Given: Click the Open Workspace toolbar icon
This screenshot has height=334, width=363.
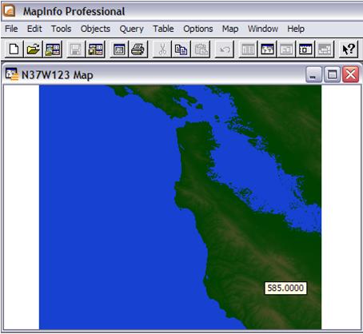Looking at the screenshot, I should (x=53, y=50).
